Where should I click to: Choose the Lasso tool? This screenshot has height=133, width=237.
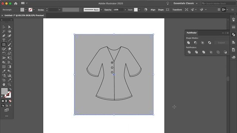pos(9,31)
